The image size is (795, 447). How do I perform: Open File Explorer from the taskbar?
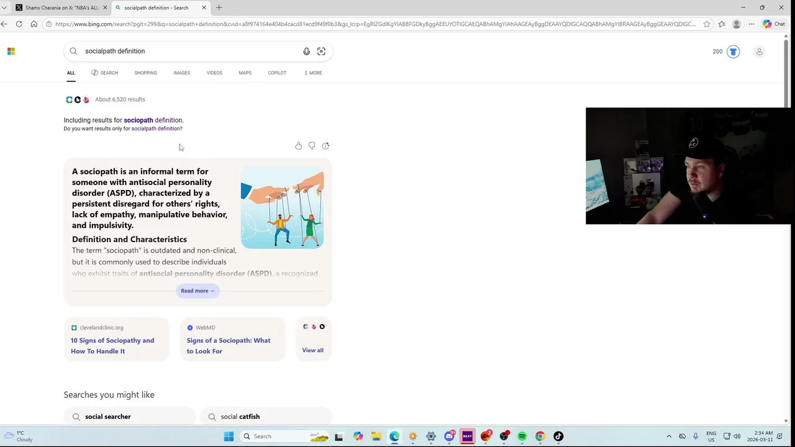coord(376,436)
